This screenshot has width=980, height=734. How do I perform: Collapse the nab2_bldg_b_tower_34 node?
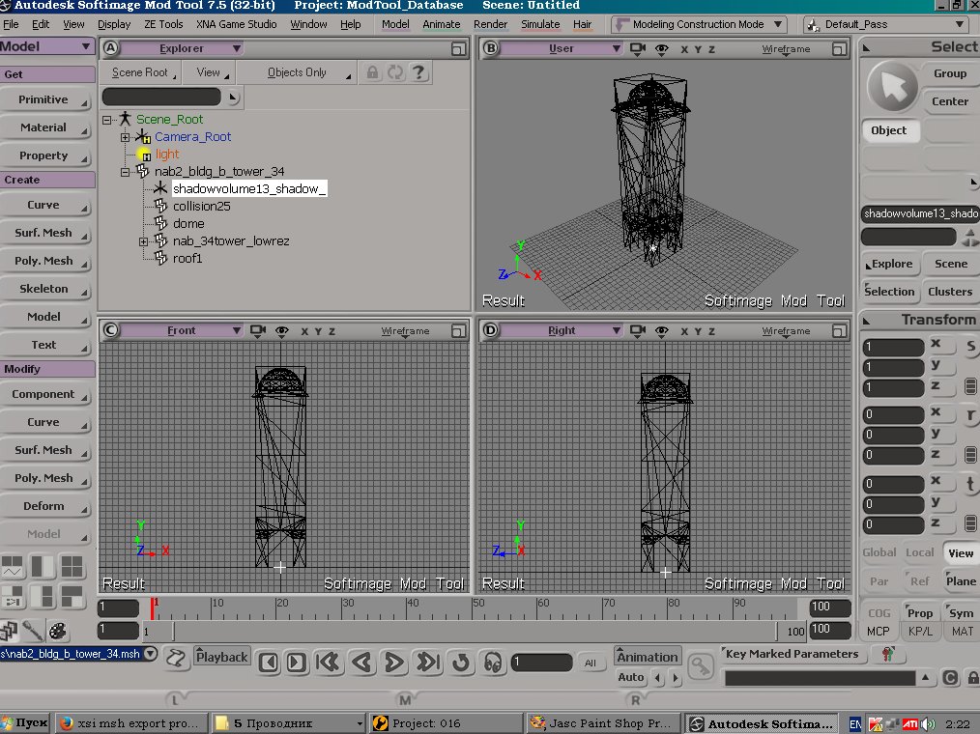125,171
